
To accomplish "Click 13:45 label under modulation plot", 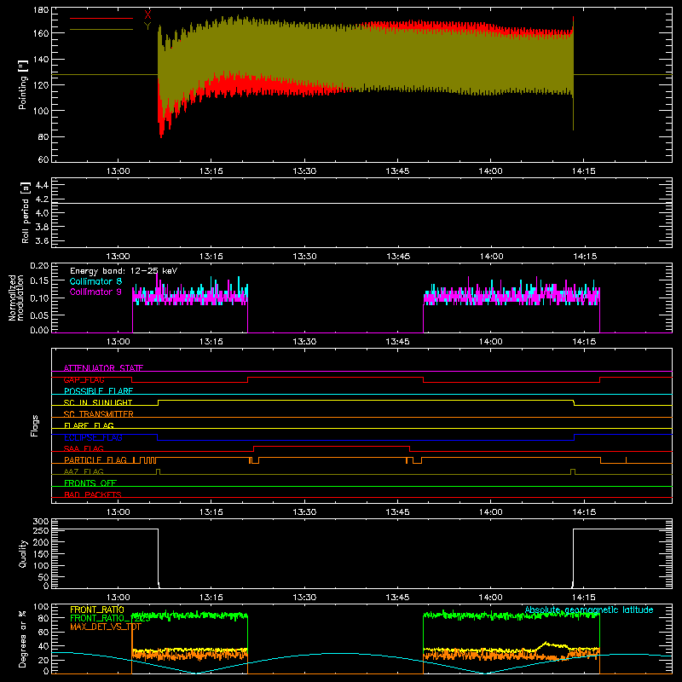I will (x=397, y=342).
